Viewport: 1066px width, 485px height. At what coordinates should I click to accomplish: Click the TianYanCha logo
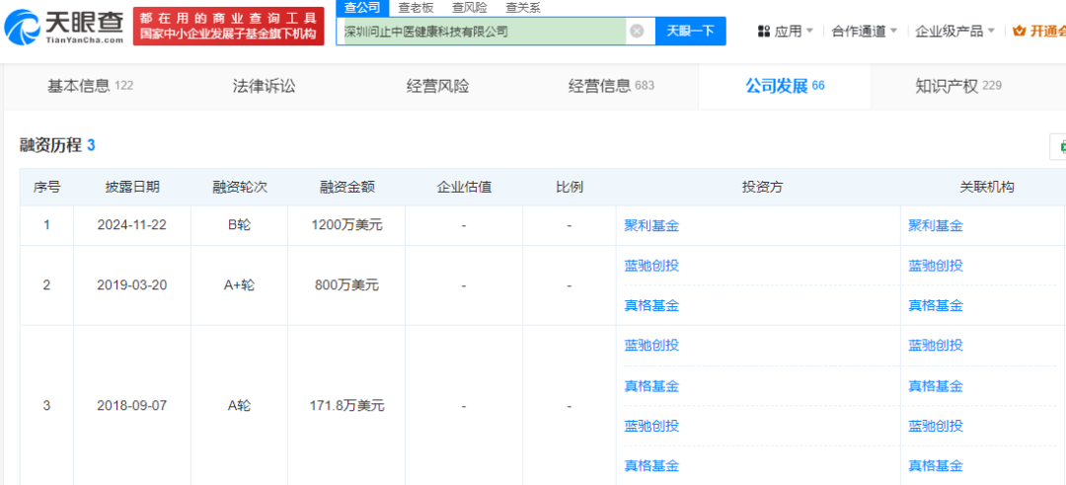point(65,26)
